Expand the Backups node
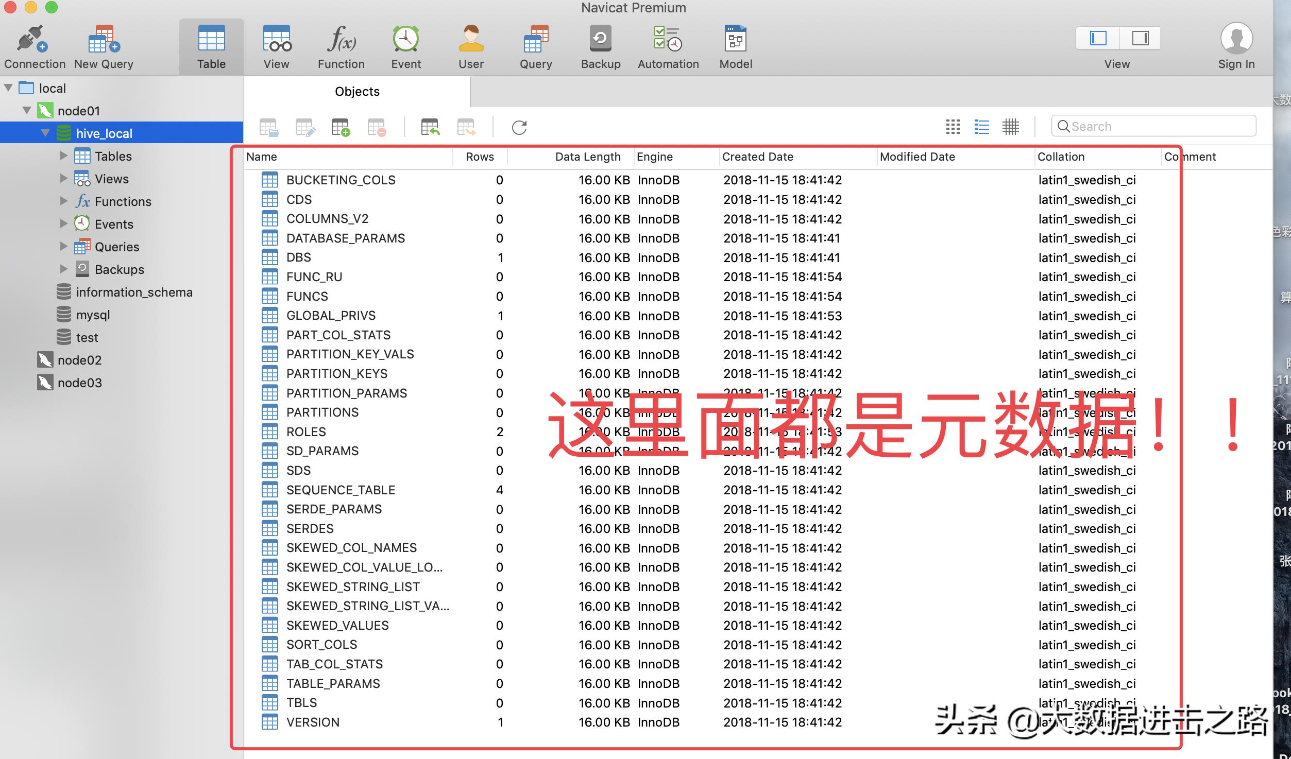1291x759 pixels. (64, 269)
